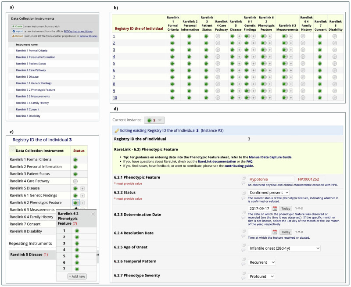
Task: Open comment balloon for 6.2.2 Status field
Action: (244, 198)
